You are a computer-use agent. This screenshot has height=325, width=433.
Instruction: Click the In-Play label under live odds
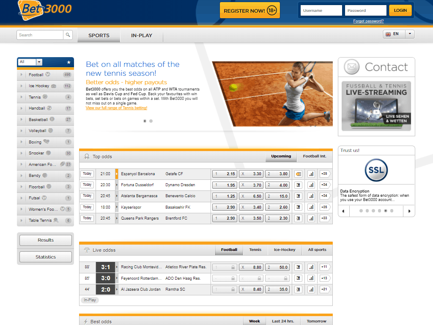coord(90,300)
